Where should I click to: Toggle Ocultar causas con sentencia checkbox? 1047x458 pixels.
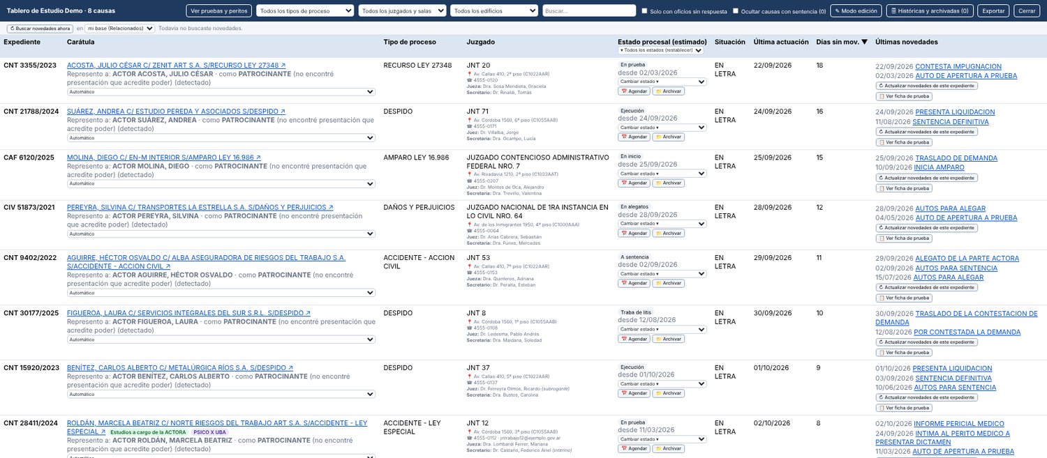click(x=736, y=11)
